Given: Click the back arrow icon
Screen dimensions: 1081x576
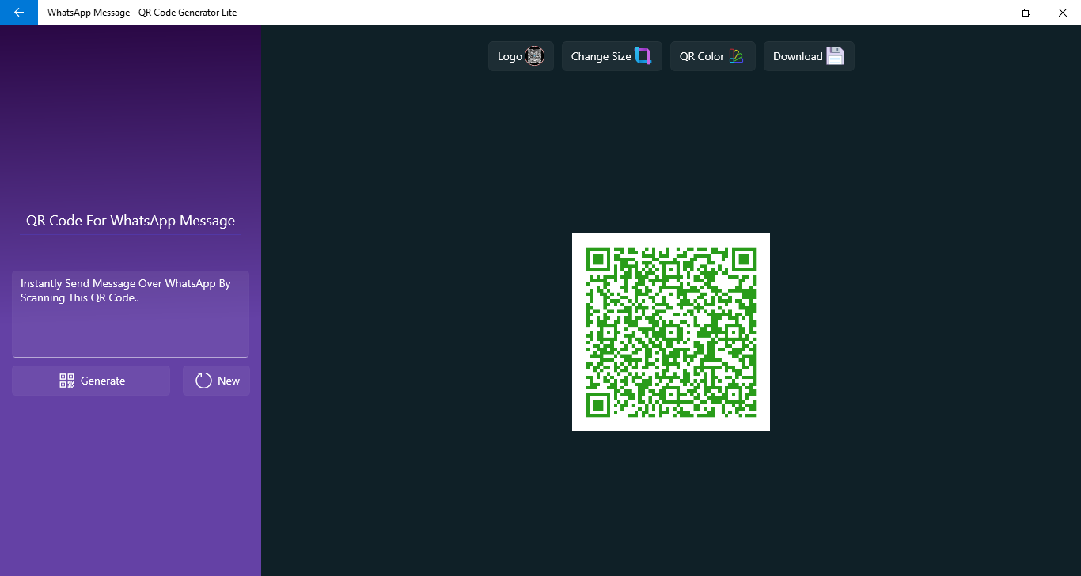Looking at the screenshot, I should [x=19, y=13].
